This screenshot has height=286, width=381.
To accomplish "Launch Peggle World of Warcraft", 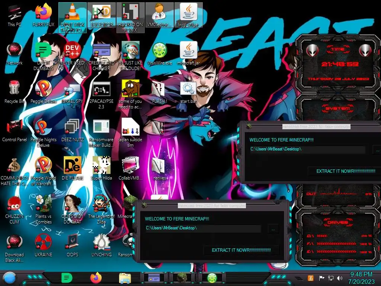I will click(43, 171).
